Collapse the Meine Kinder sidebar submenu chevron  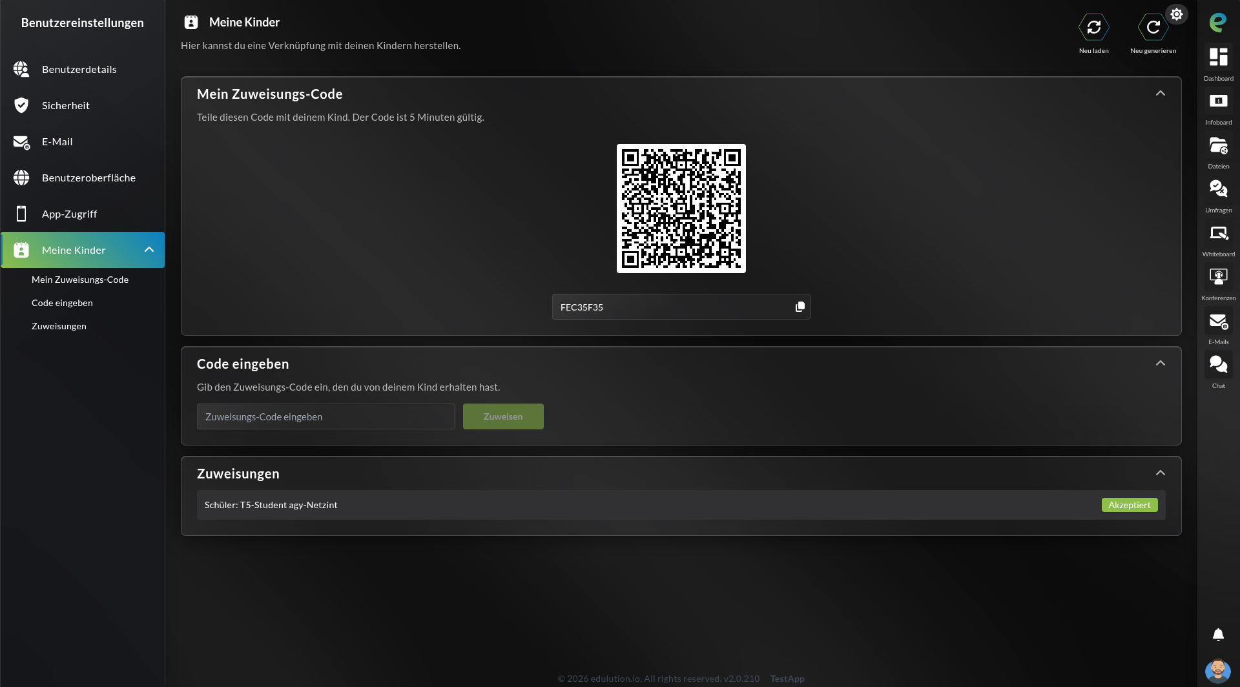pyautogui.click(x=149, y=250)
